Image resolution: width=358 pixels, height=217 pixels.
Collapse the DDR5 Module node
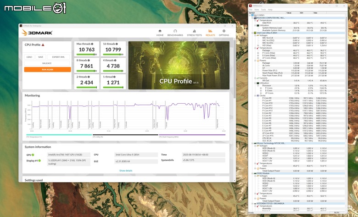pyautogui.click(x=252, y=173)
